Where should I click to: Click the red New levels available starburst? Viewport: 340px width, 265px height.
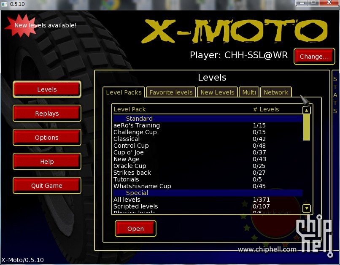(x=21, y=25)
